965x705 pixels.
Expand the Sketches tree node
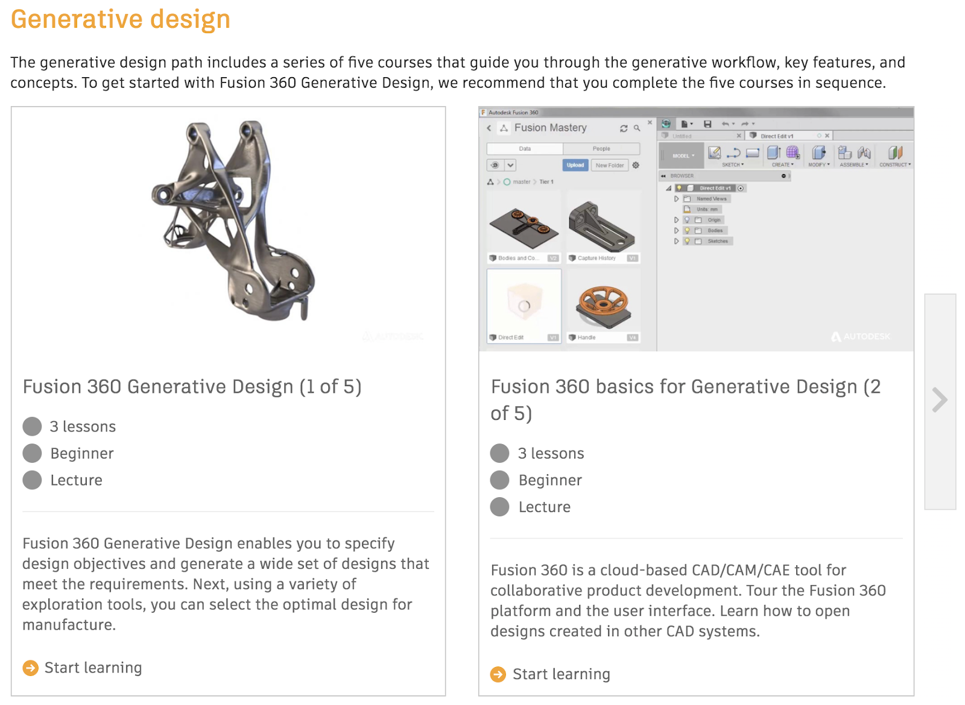click(677, 242)
